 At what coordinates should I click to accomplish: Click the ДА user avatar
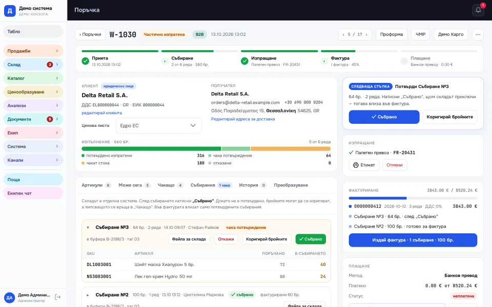(x=9, y=298)
